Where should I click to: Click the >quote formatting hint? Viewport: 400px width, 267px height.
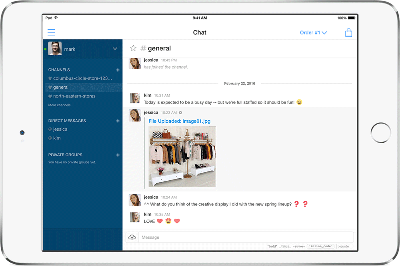pos(343,246)
